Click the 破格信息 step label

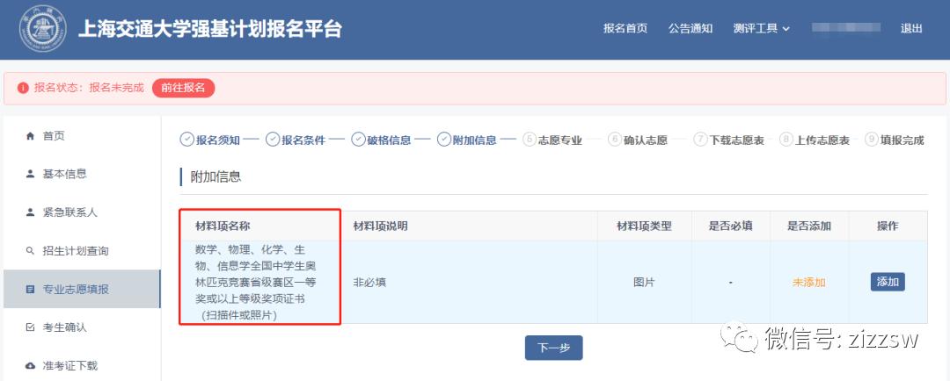pos(389,140)
